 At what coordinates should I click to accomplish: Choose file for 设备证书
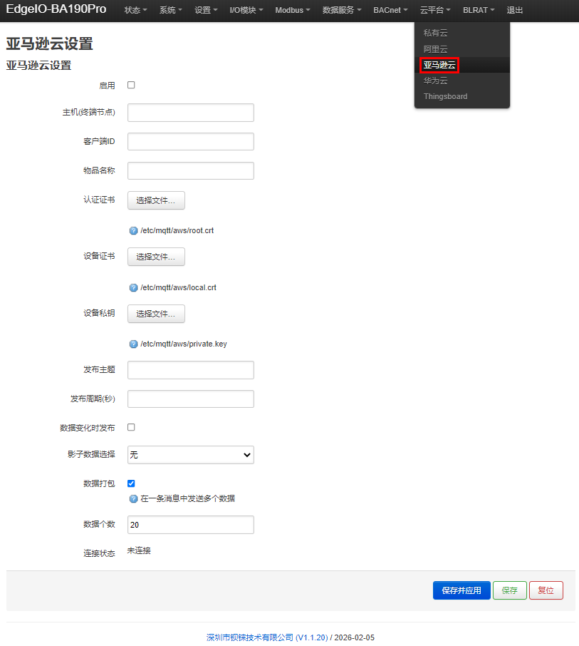[x=156, y=257]
